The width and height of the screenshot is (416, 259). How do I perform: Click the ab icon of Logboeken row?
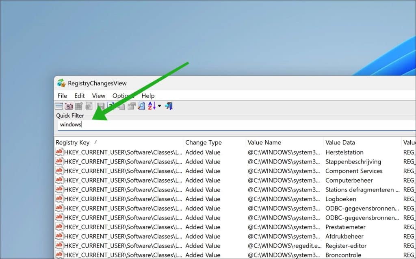pos(59,199)
